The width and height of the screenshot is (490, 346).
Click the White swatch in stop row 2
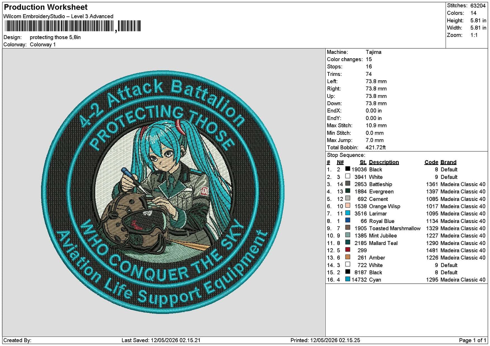[348, 176]
